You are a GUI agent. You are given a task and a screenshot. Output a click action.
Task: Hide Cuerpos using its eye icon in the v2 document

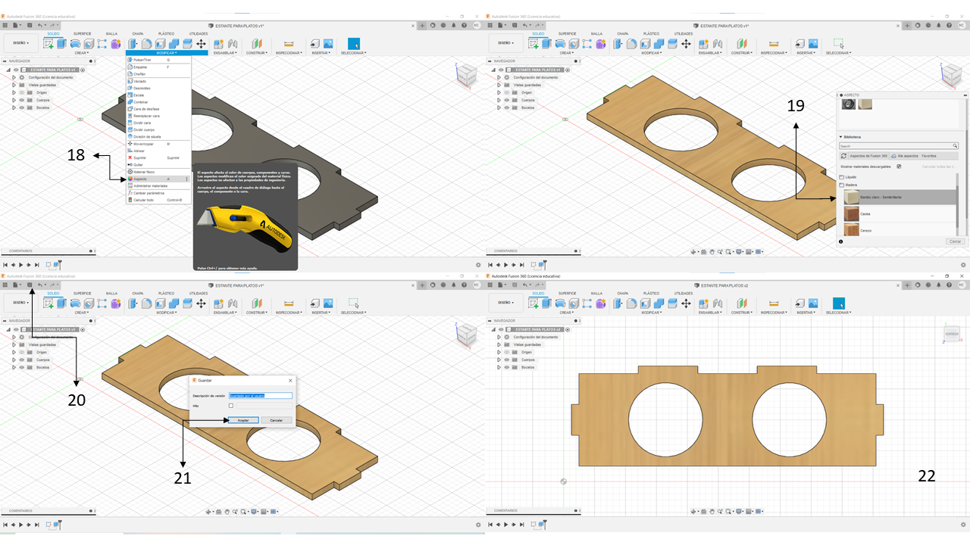click(x=506, y=360)
